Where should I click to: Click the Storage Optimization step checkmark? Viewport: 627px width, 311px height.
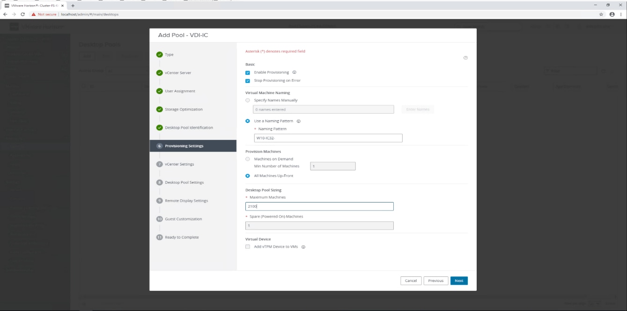(x=160, y=109)
